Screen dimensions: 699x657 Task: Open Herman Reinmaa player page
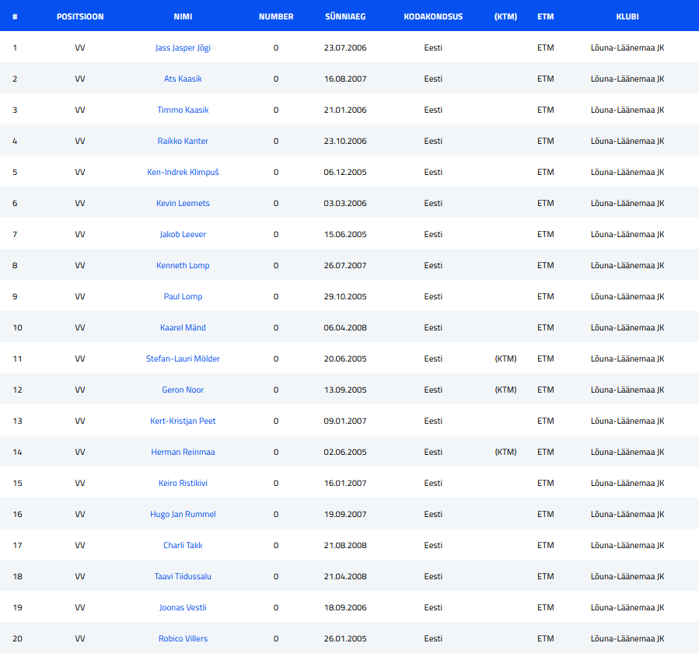183,452
